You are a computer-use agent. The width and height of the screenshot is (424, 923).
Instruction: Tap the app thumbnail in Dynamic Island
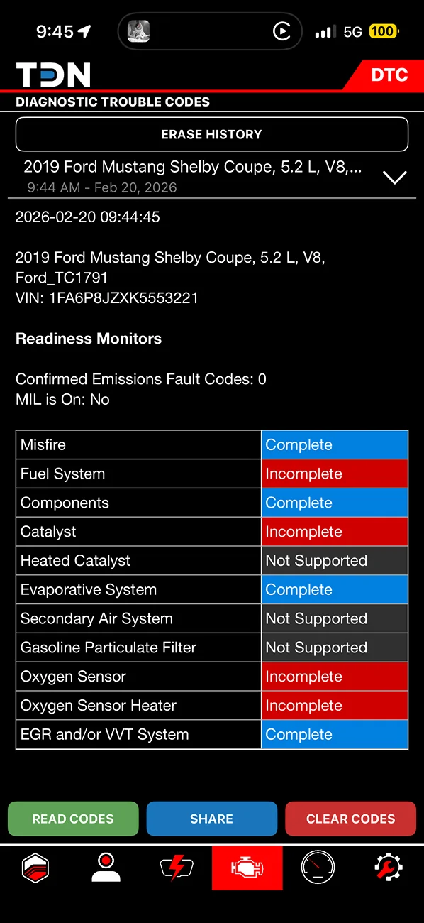[138, 31]
